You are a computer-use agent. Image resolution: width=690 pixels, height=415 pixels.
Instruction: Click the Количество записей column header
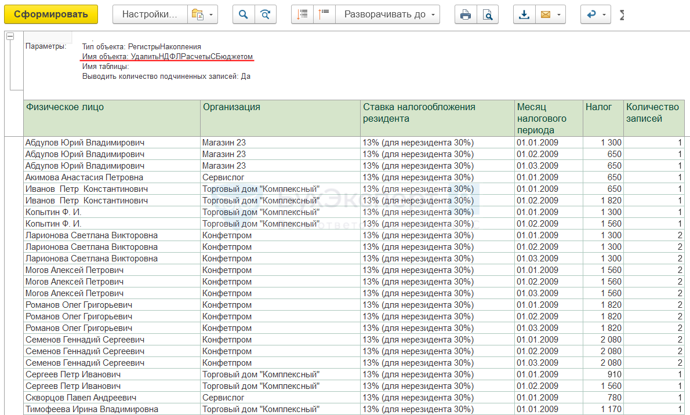tap(652, 112)
